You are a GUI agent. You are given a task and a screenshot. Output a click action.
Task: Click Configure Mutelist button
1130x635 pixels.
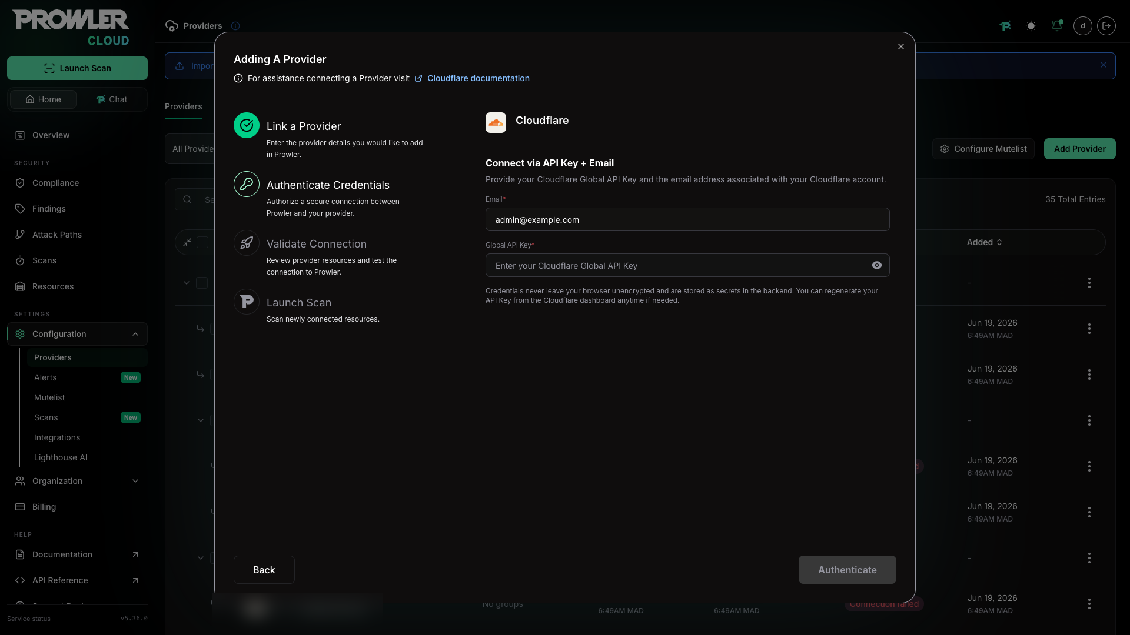pyautogui.click(x=983, y=149)
